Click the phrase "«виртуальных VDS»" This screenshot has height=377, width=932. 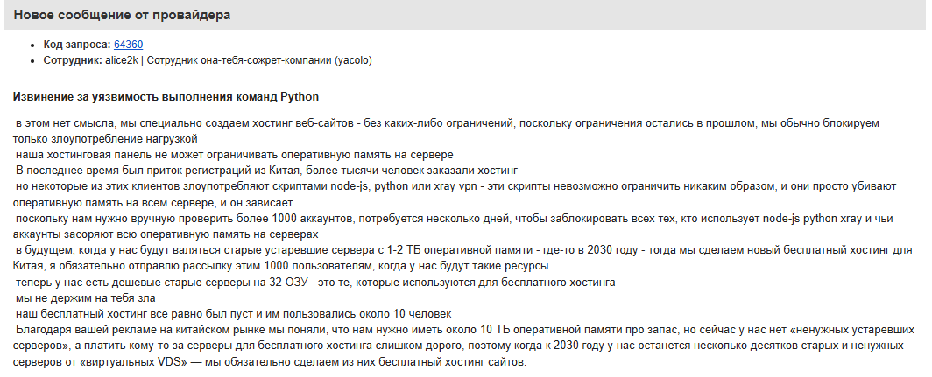click(x=165, y=360)
